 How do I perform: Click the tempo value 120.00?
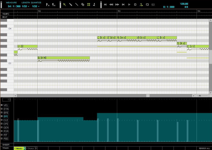[184, 4]
